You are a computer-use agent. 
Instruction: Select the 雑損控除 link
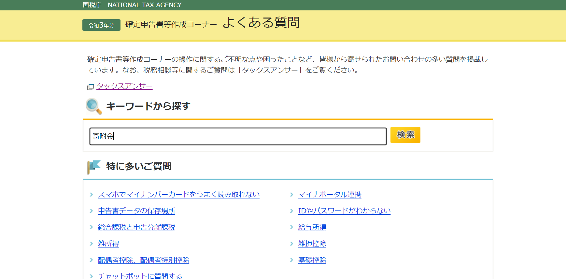point(312,244)
